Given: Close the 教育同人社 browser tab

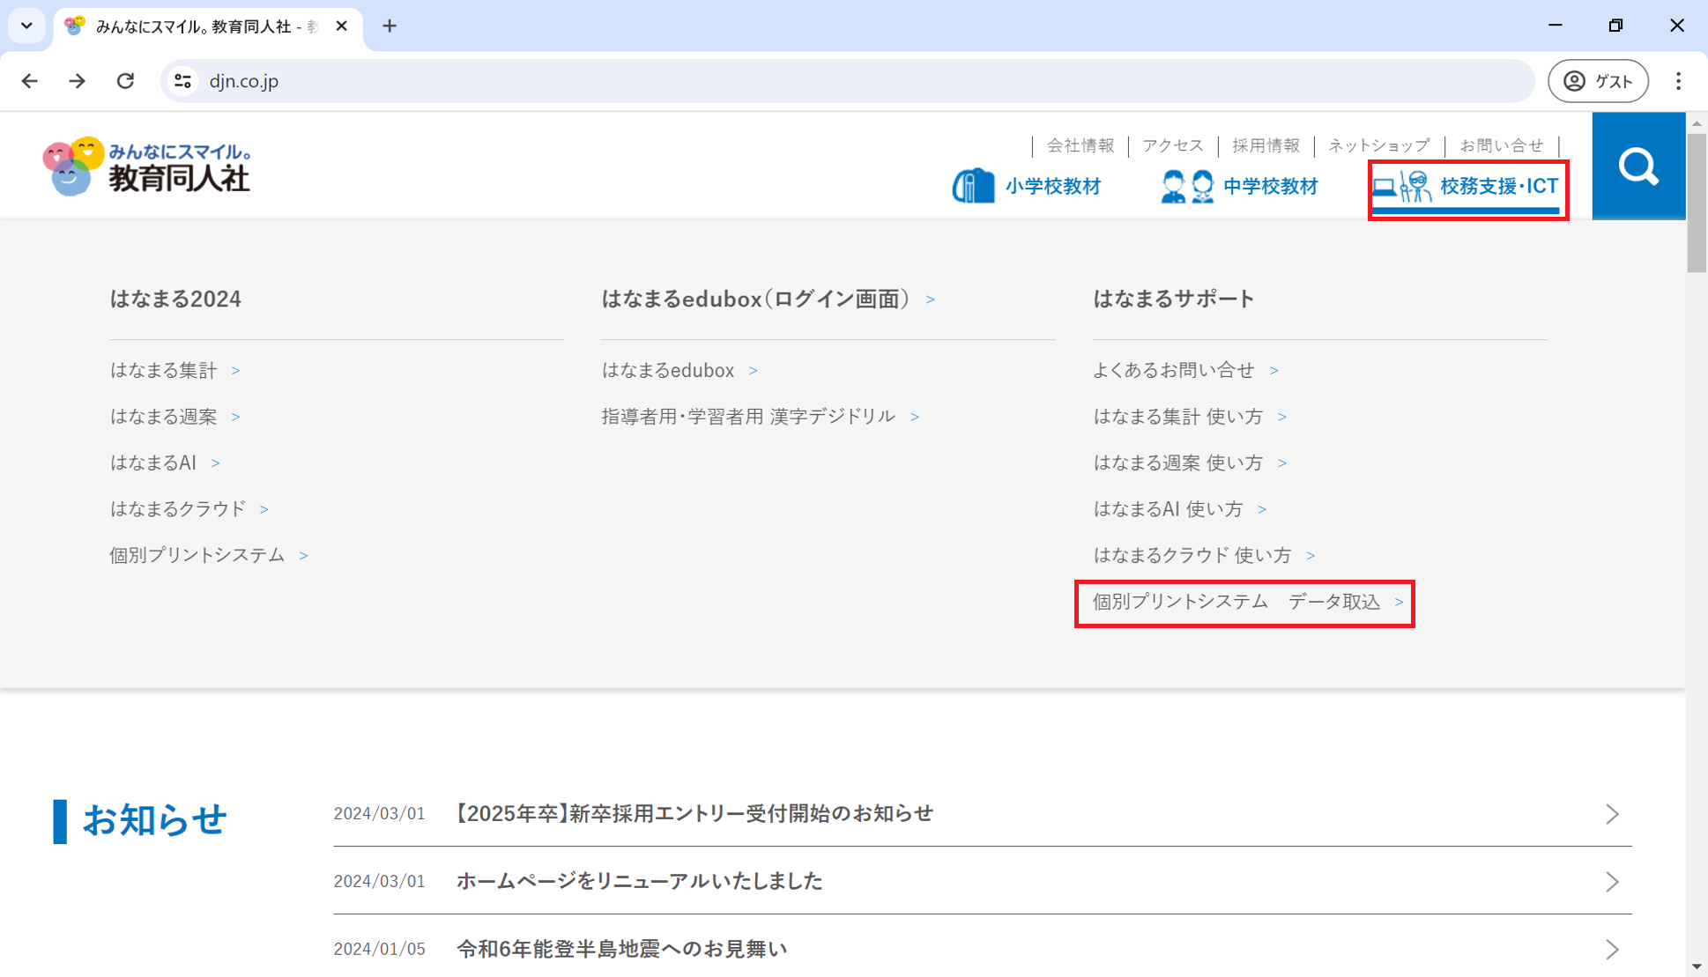Looking at the screenshot, I should [x=342, y=26].
